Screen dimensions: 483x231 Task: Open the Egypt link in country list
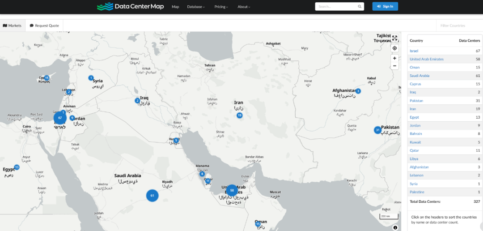tap(414, 117)
